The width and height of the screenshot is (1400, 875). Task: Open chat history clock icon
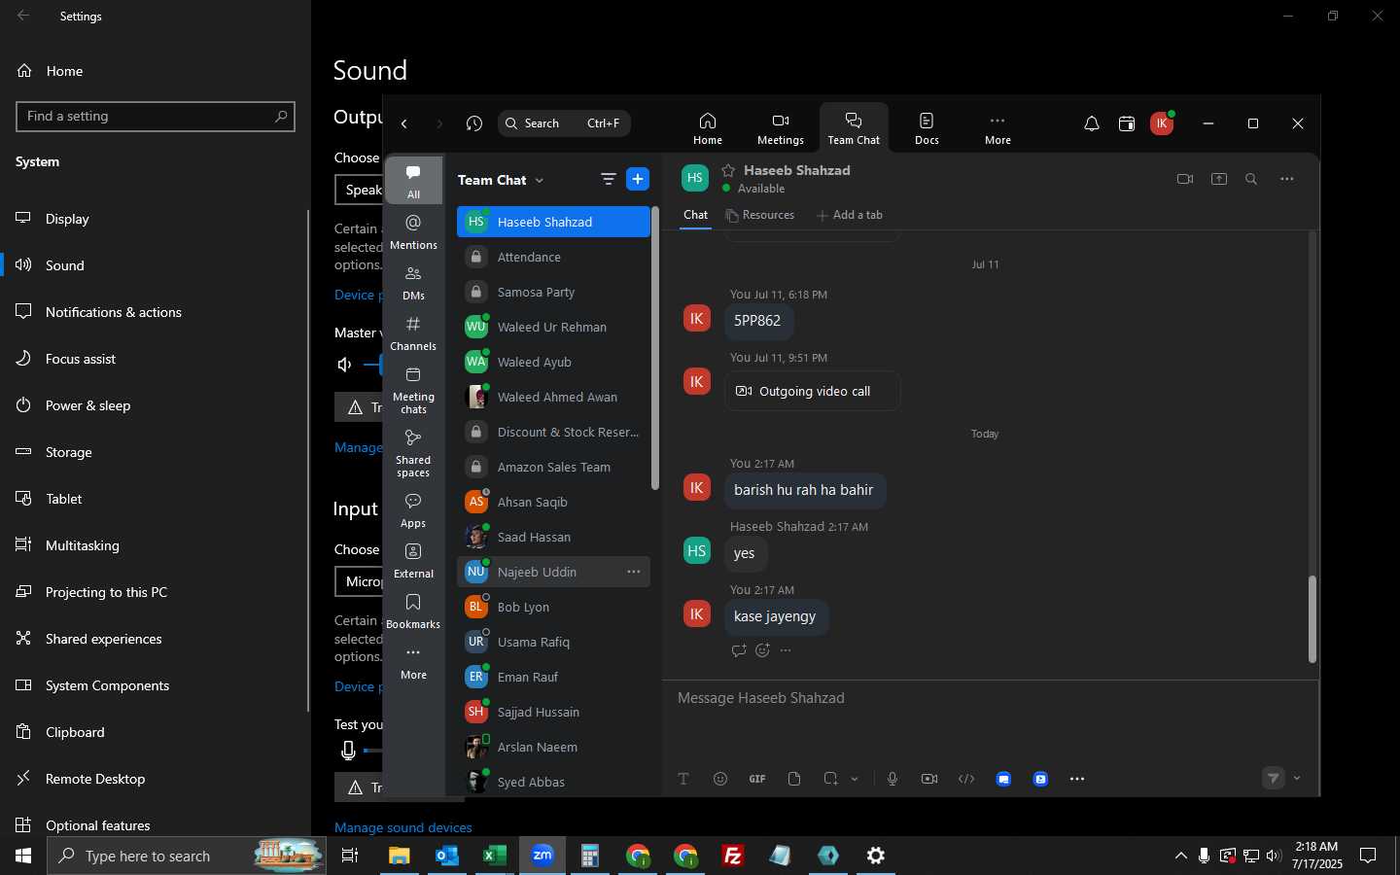(x=474, y=123)
